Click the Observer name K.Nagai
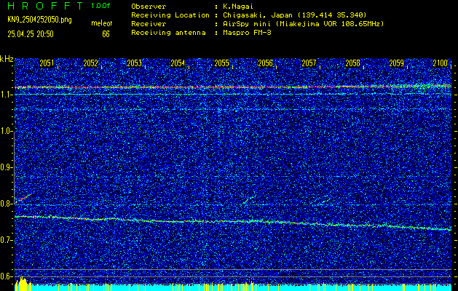 238,7
